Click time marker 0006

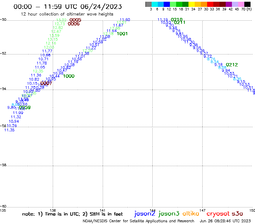[74, 24]
